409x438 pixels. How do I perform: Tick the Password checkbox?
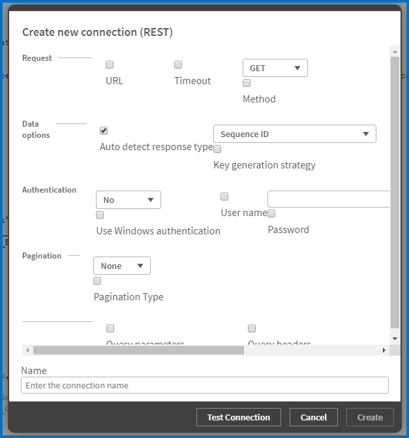[271, 213]
